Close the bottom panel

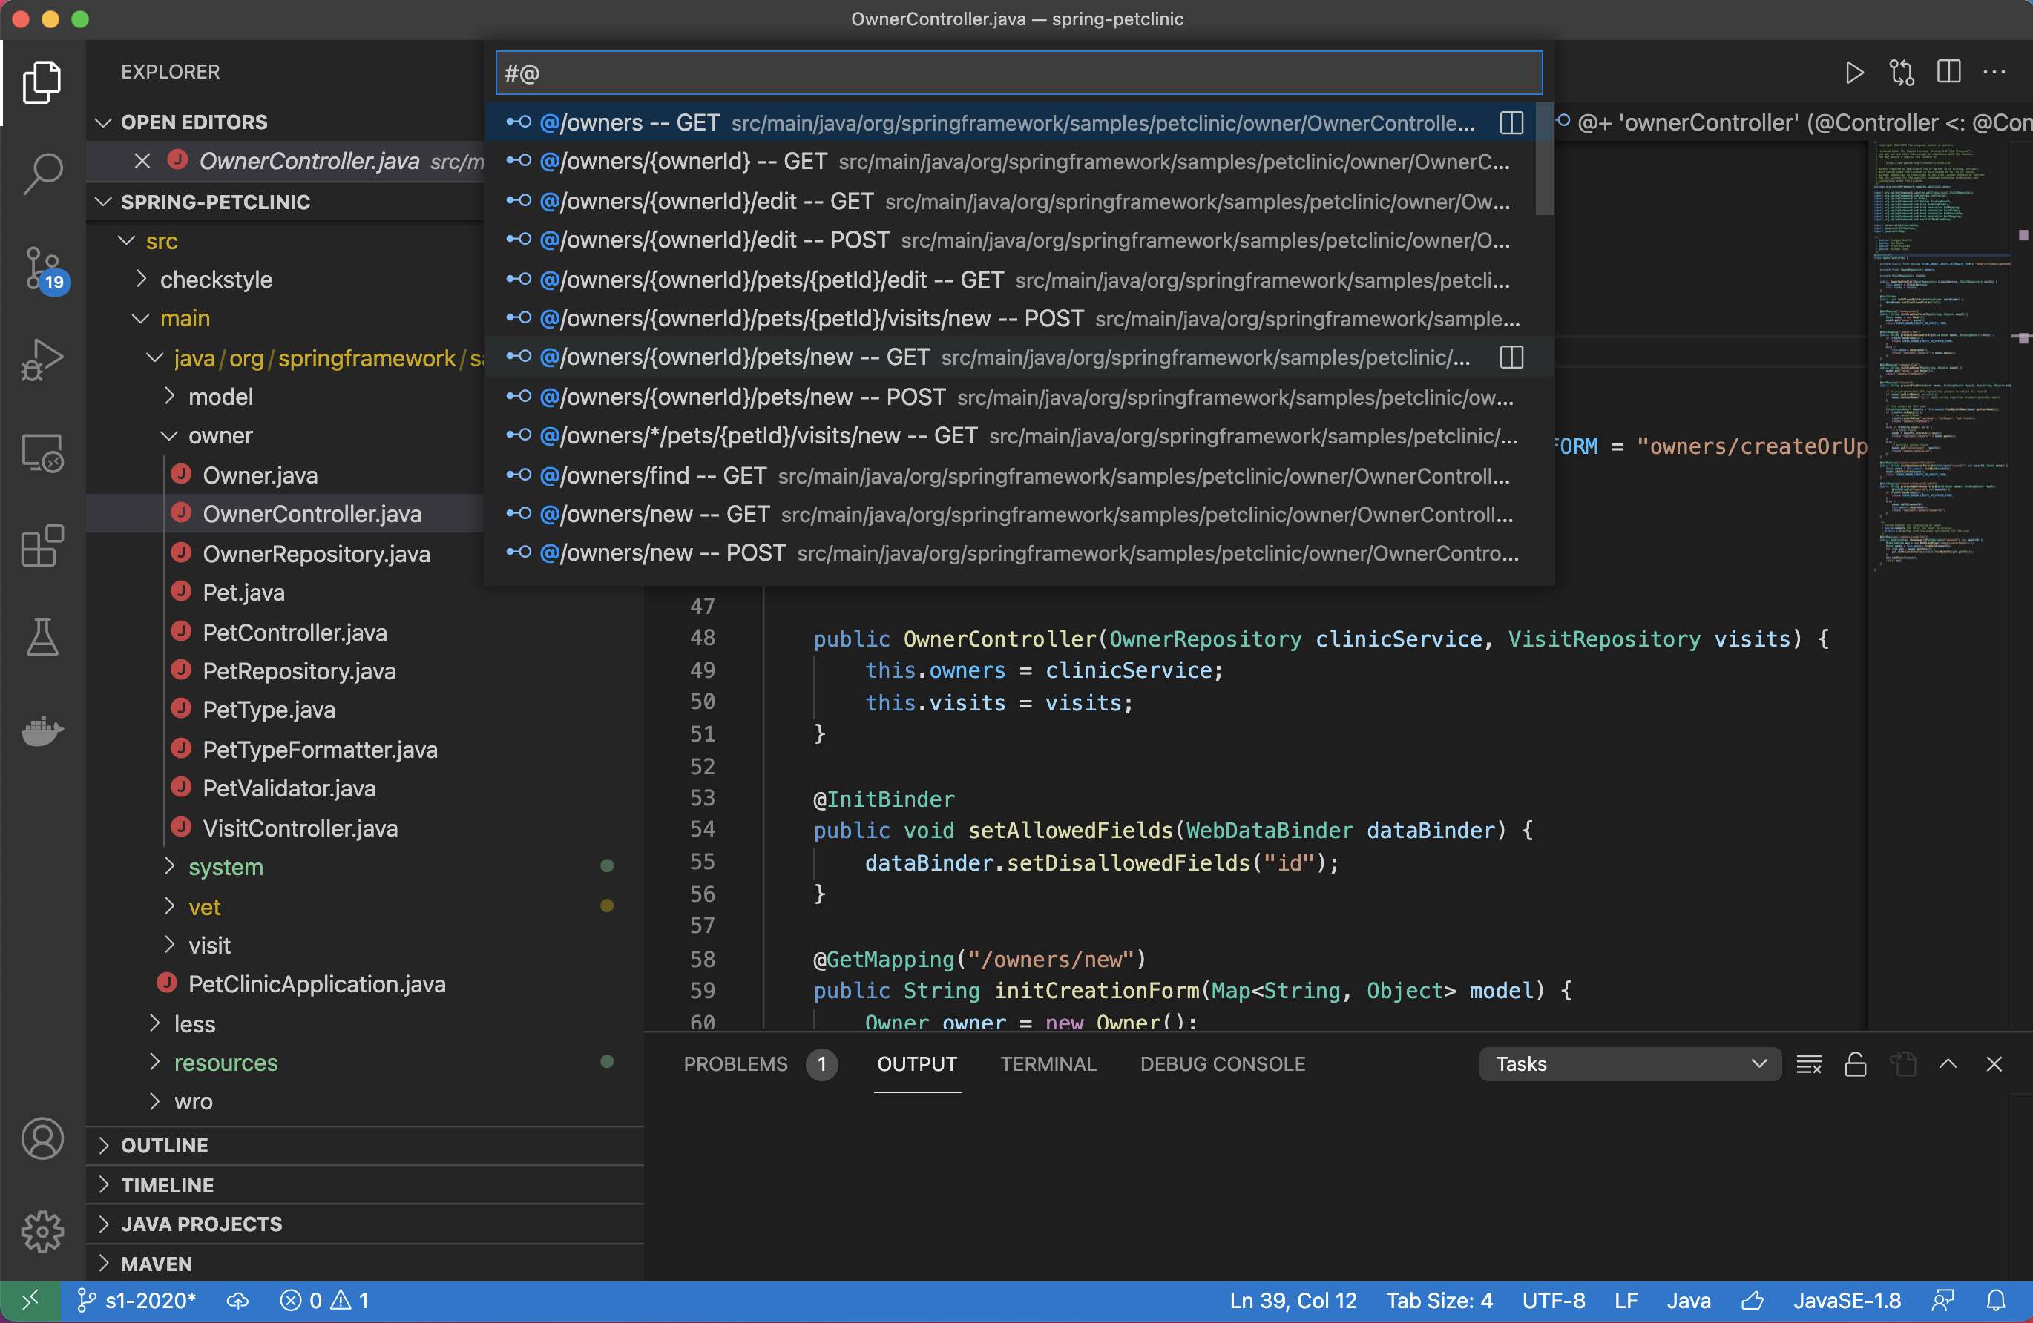(1994, 1063)
